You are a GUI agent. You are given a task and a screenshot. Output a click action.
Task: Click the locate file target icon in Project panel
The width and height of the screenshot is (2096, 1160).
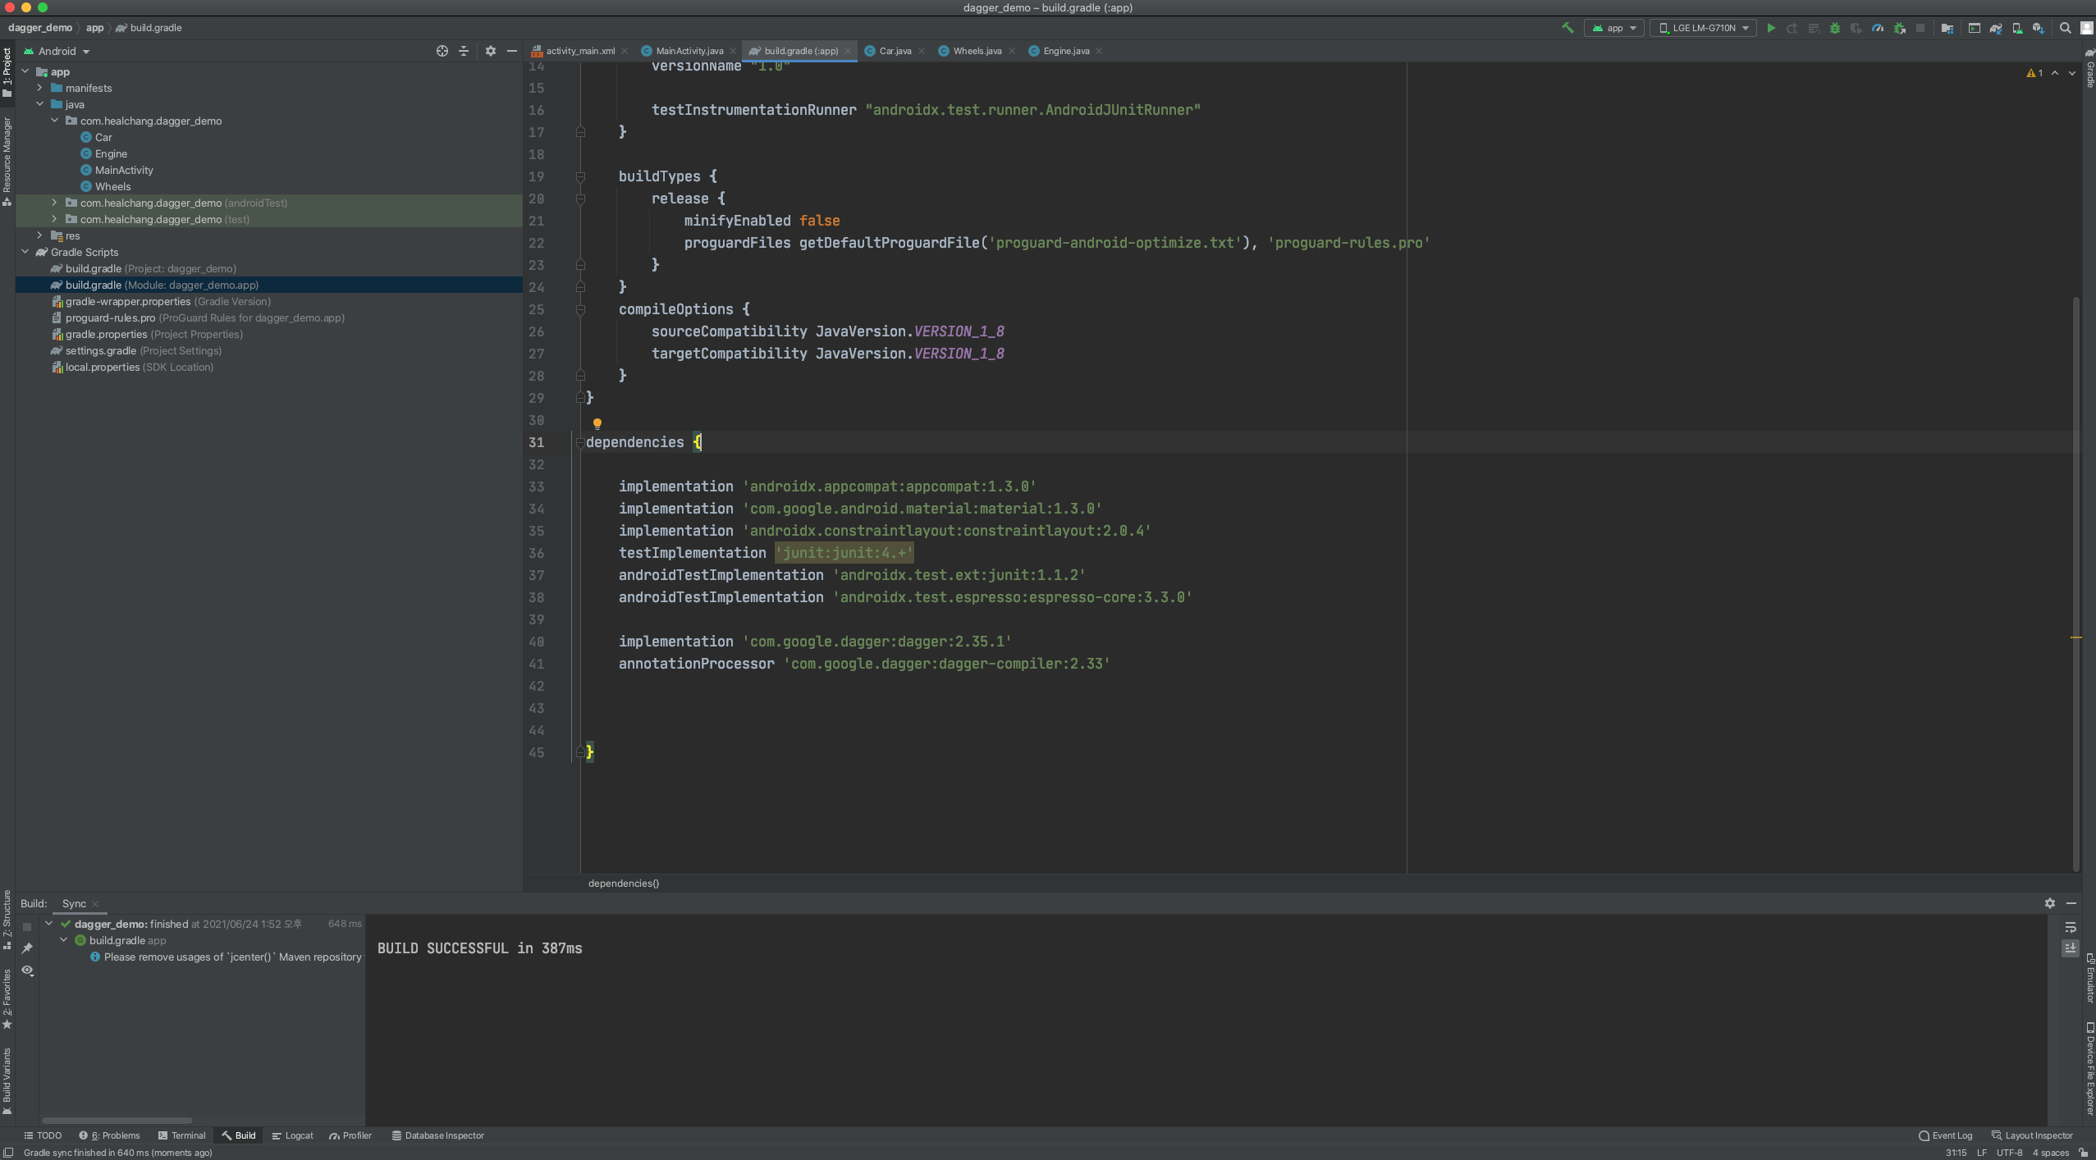(442, 51)
